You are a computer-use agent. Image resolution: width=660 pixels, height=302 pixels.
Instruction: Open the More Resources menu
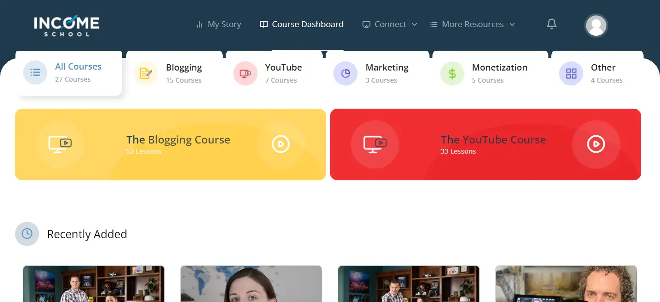click(473, 24)
